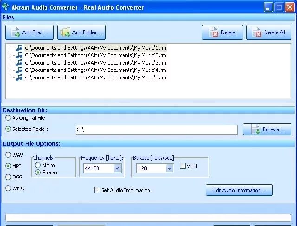This screenshot has width=297, height=226.
Task: Click the app icon in title bar
Action: pyautogui.click(x=6, y=7)
